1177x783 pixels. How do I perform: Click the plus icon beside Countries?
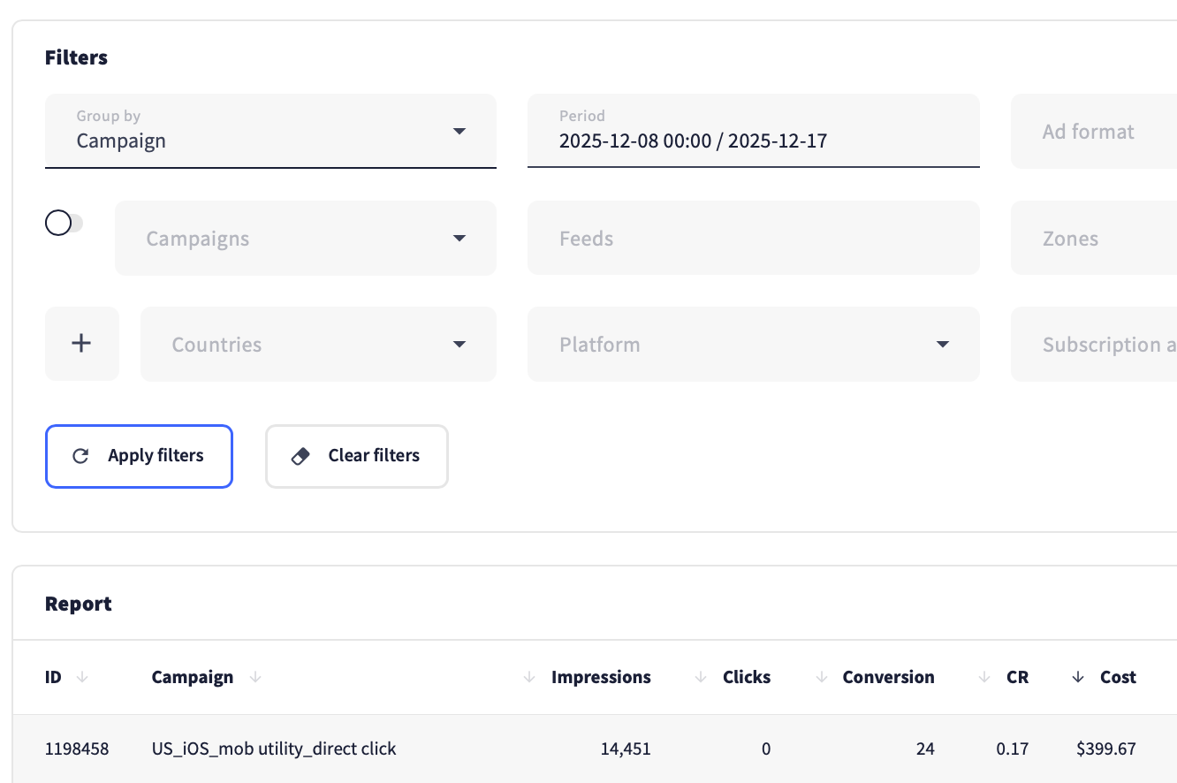81,344
